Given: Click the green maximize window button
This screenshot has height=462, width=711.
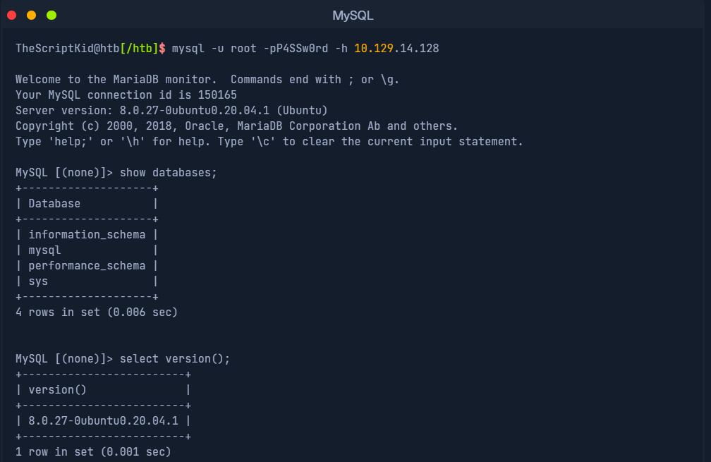Looking at the screenshot, I should [x=51, y=16].
